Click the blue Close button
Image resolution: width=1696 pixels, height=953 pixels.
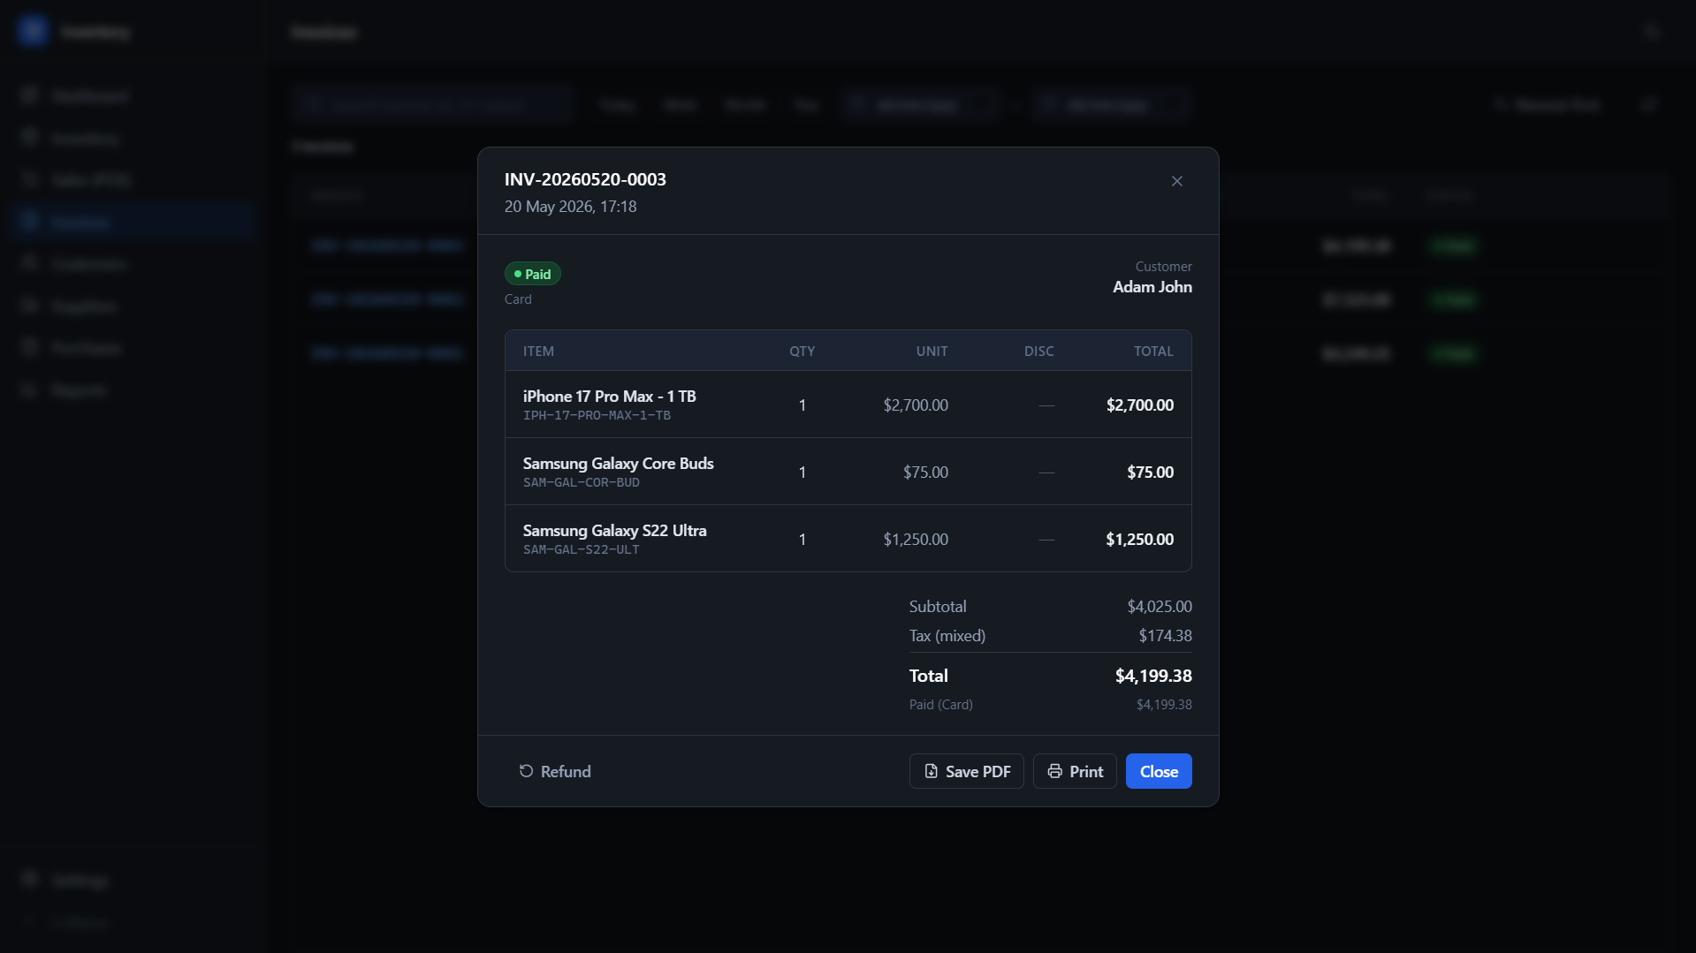pyautogui.click(x=1159, y=771)
